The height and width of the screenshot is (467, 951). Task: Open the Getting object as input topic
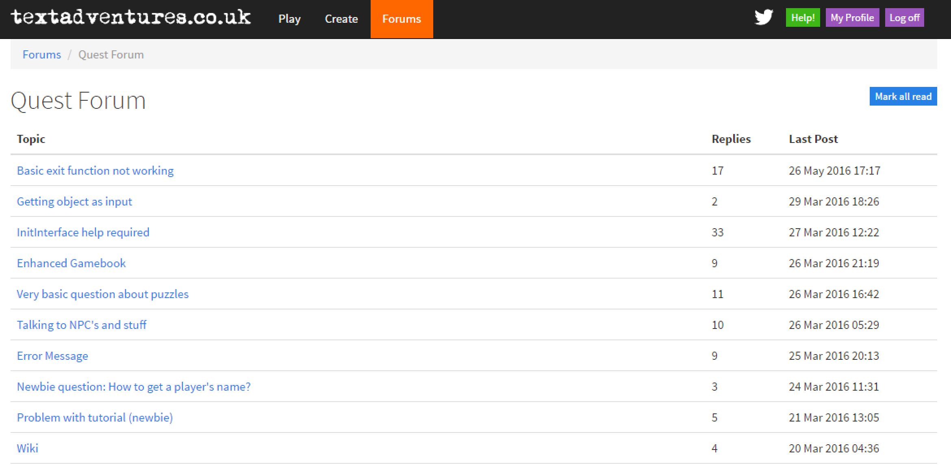(x=74, y=201)
